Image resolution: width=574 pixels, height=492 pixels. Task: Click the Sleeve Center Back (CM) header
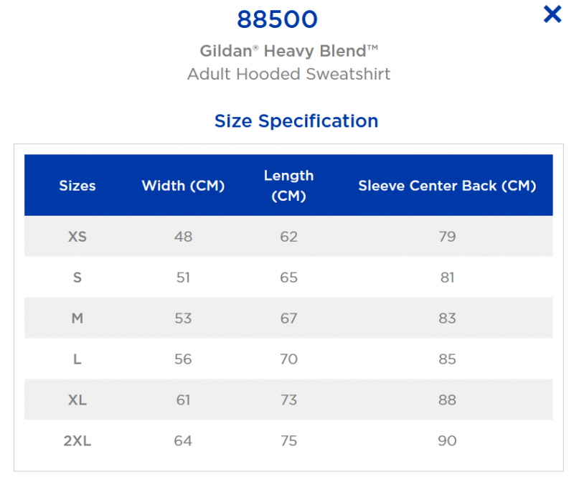[447, 186]
